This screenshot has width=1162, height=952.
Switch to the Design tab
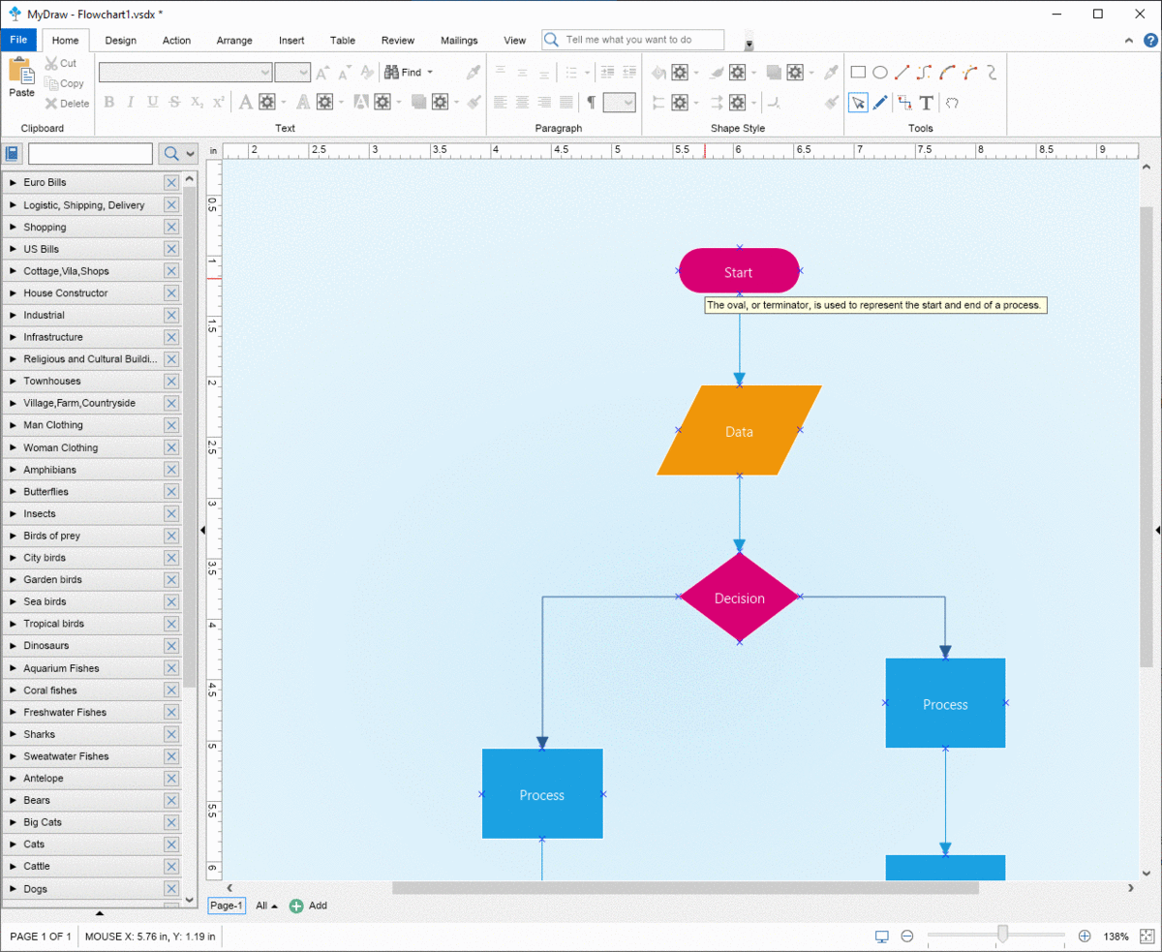click(x=121, y=41)
